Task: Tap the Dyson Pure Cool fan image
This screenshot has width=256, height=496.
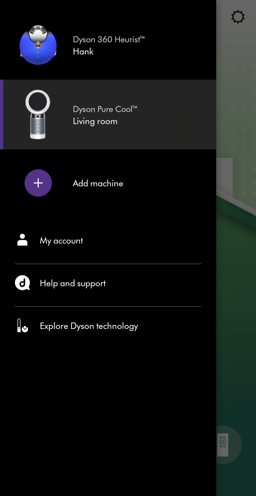Action: (38, 114)
